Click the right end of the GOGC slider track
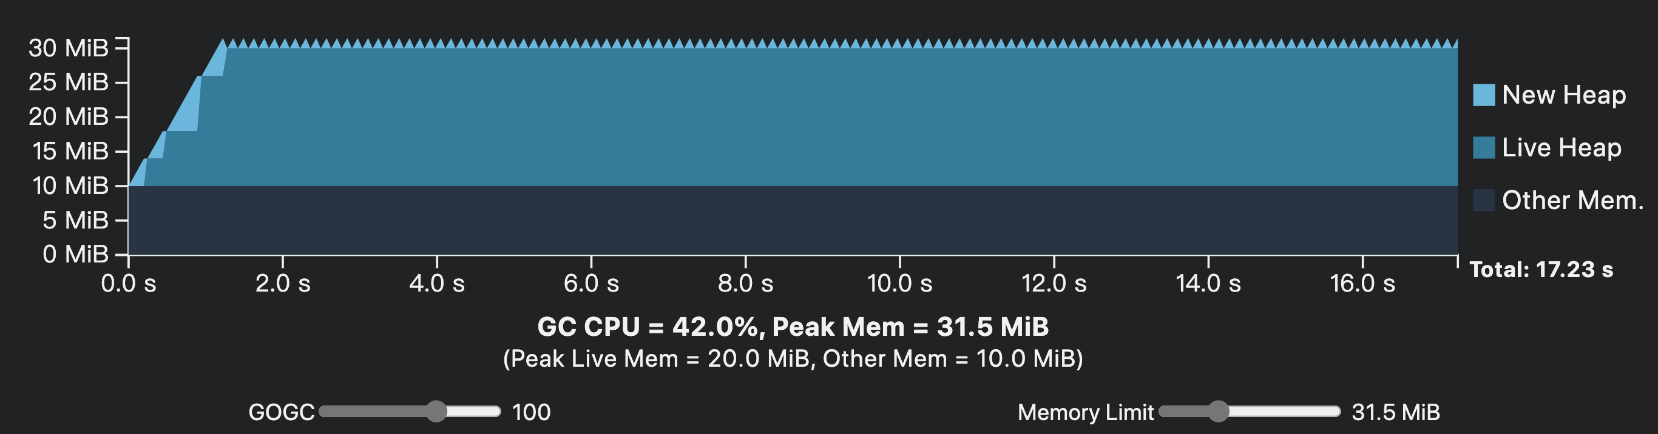 (496, 412)
